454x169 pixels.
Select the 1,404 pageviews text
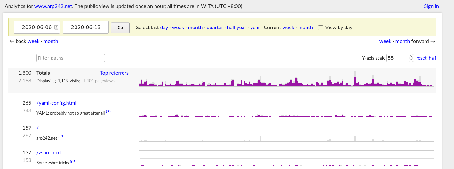click(99, 81)
